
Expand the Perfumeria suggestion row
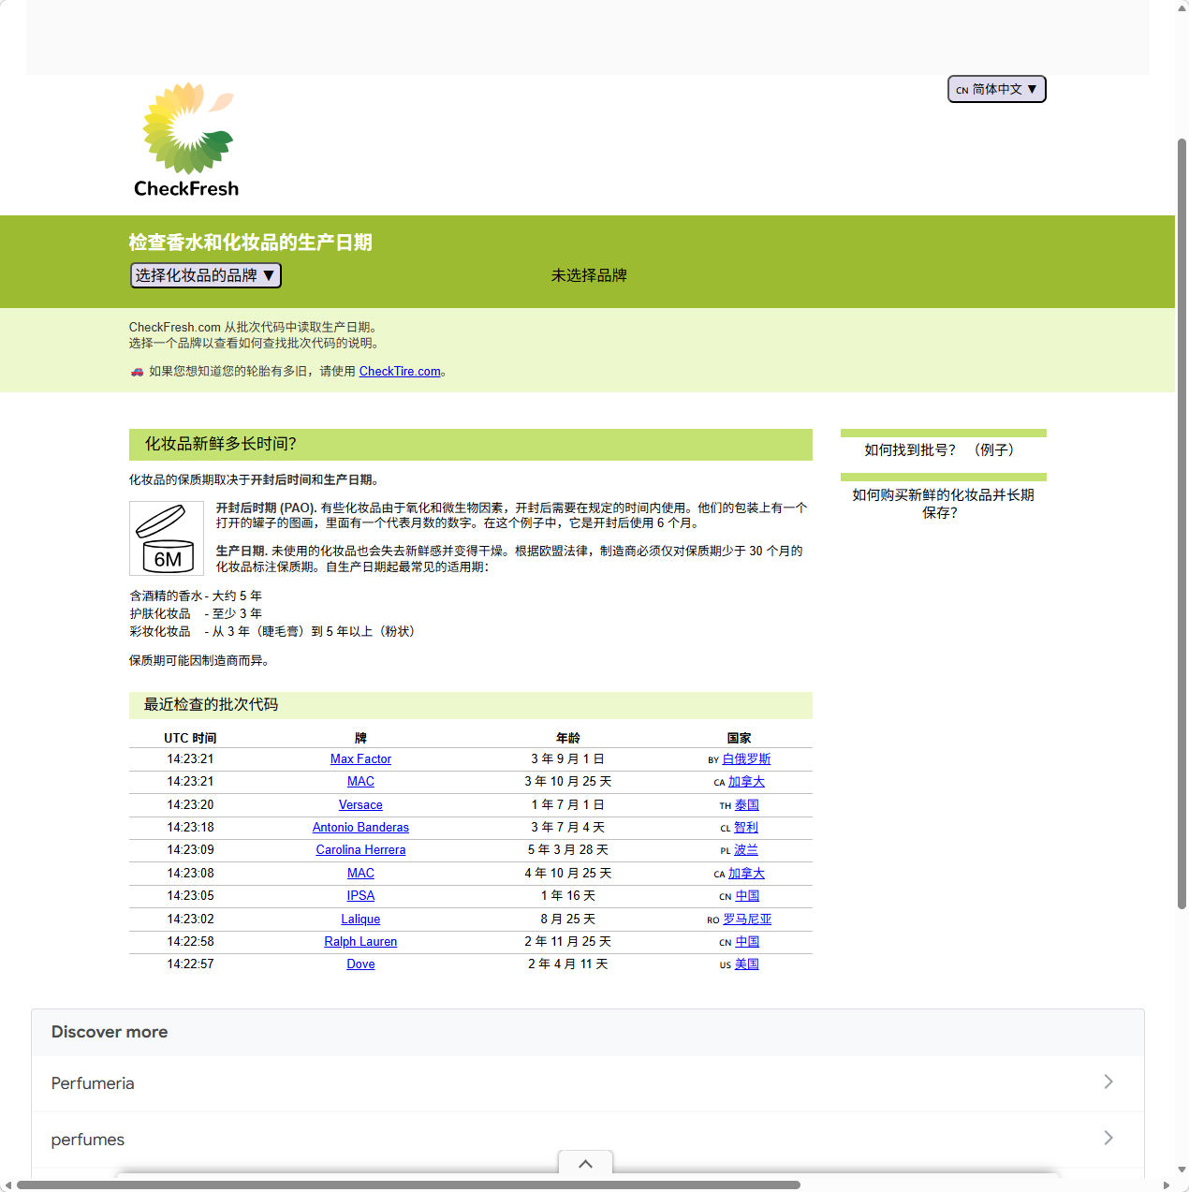pos(562,1083)
